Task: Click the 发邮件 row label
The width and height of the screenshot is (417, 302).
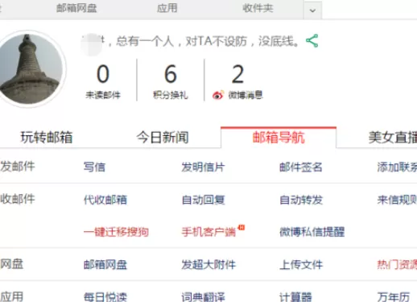Action: [x=18, y=166]
